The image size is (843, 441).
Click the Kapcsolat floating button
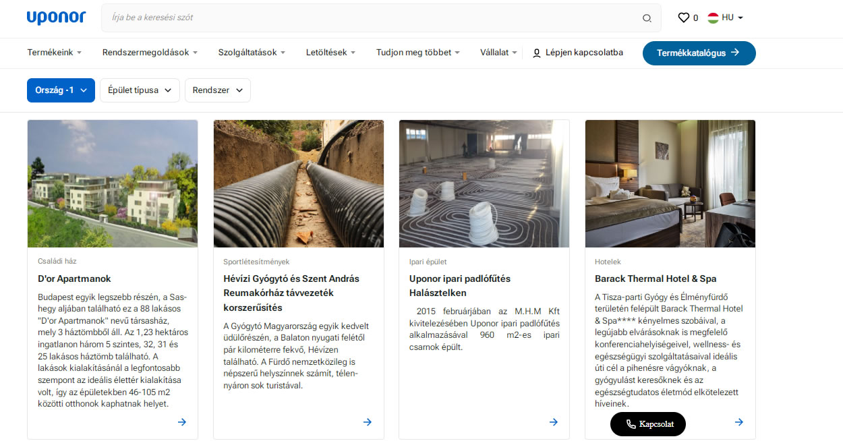point(647,424)
